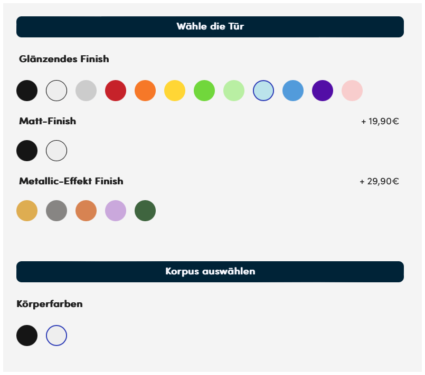This screenshot has width=425, height=375.
Task: Pick the glossy light gray door color
Action: coord(86,91)
